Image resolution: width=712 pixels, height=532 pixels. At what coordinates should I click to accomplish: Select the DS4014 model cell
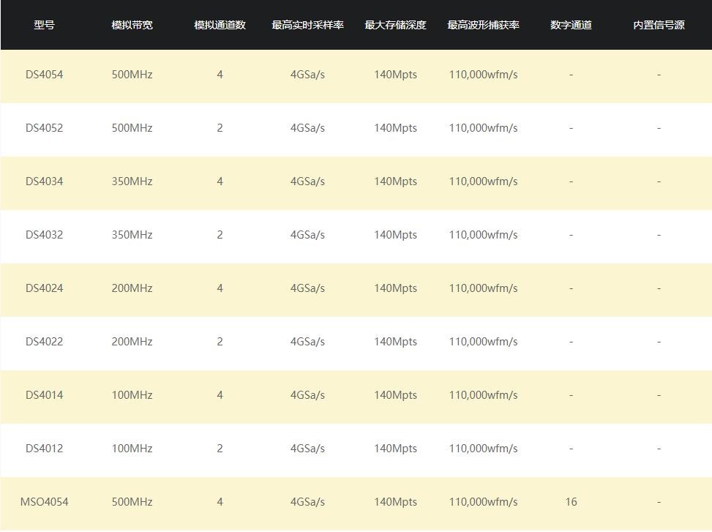click(44, 395)
